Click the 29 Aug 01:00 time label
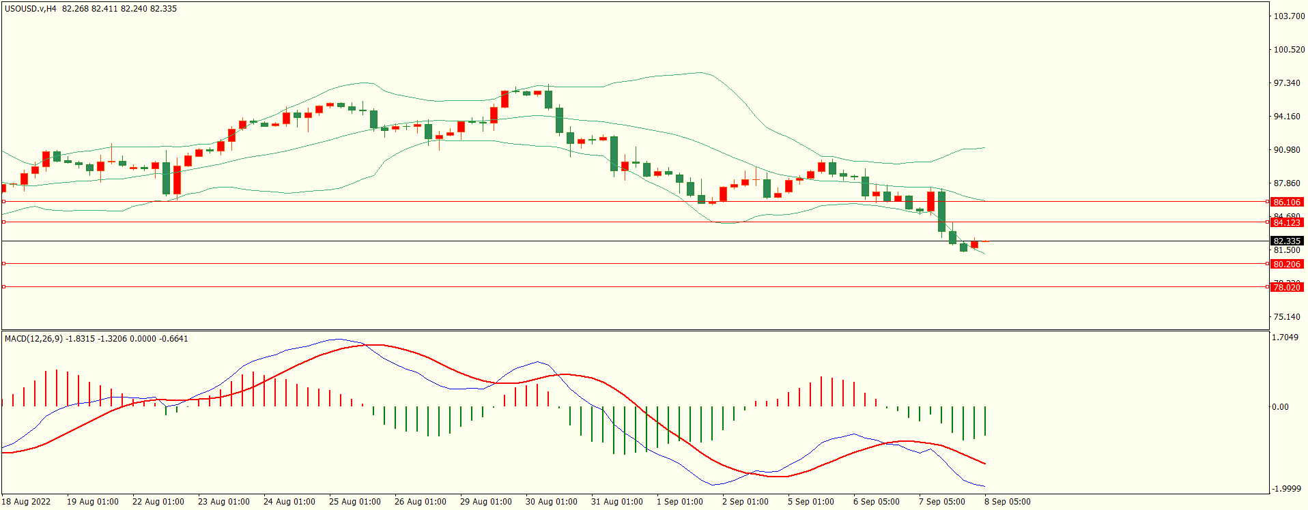This screenshot has width=1308, height=510. point(486,501)
